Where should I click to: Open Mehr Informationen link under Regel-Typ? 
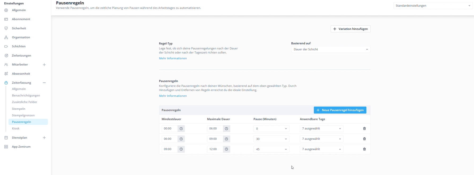[x=173, y=58]
